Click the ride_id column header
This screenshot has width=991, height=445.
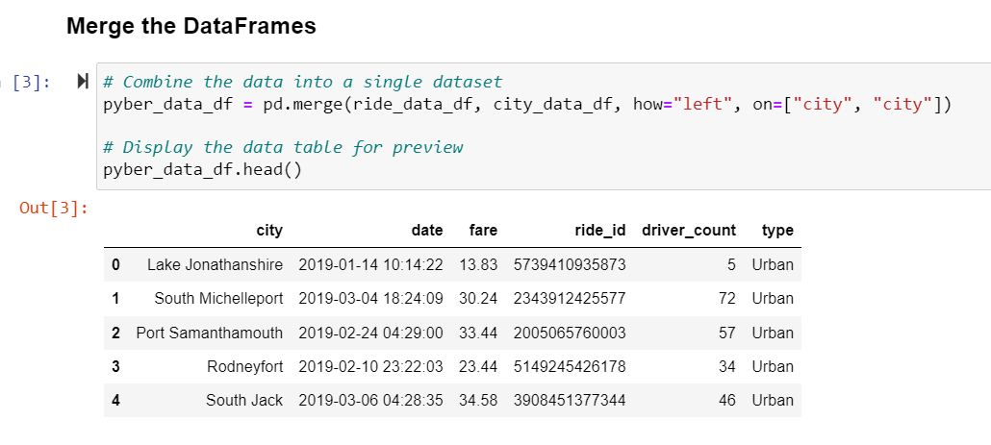tap(599, 231)
